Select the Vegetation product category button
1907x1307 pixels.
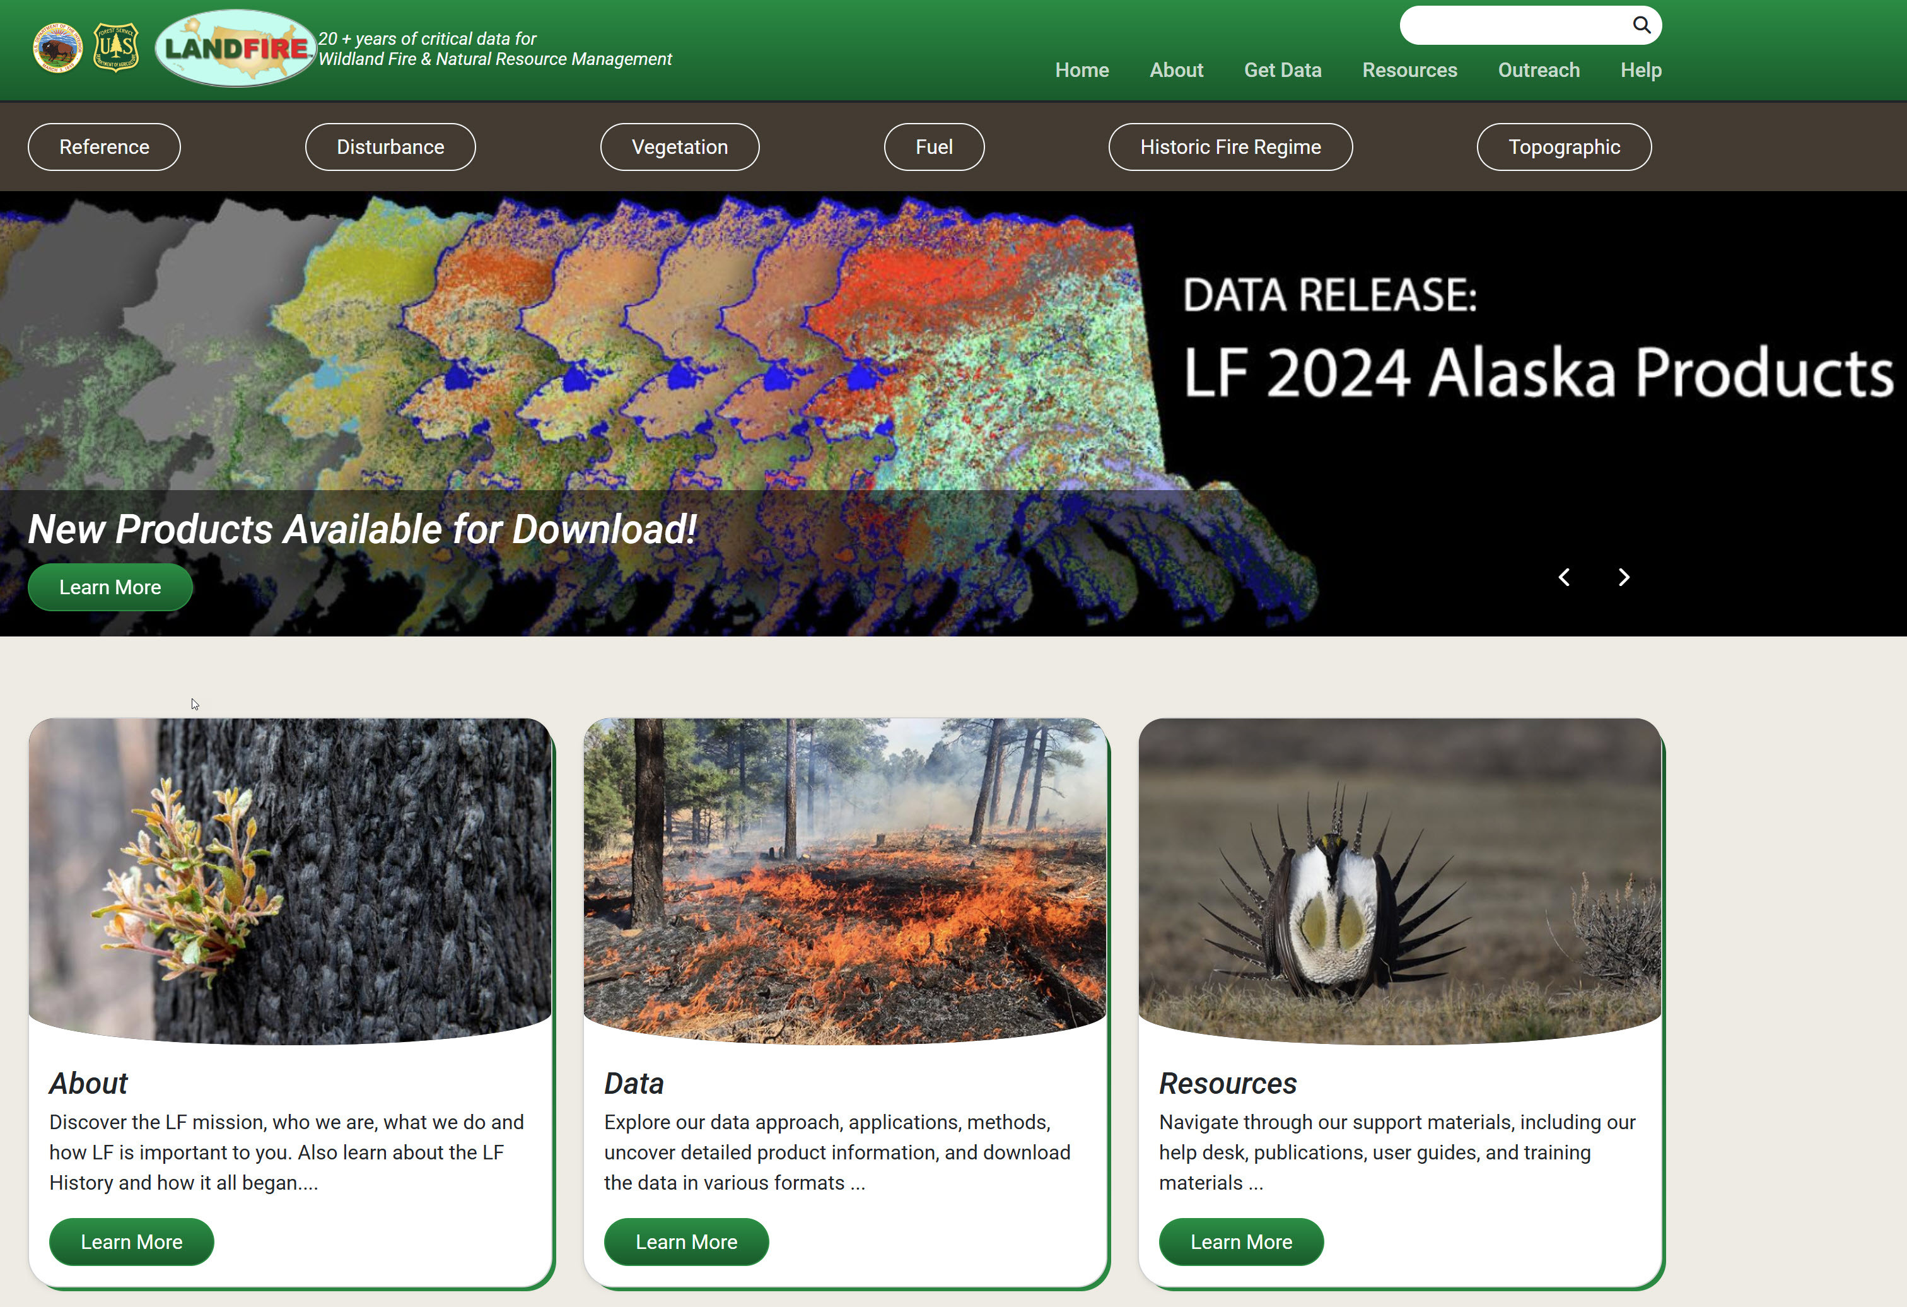click(679, 147)
